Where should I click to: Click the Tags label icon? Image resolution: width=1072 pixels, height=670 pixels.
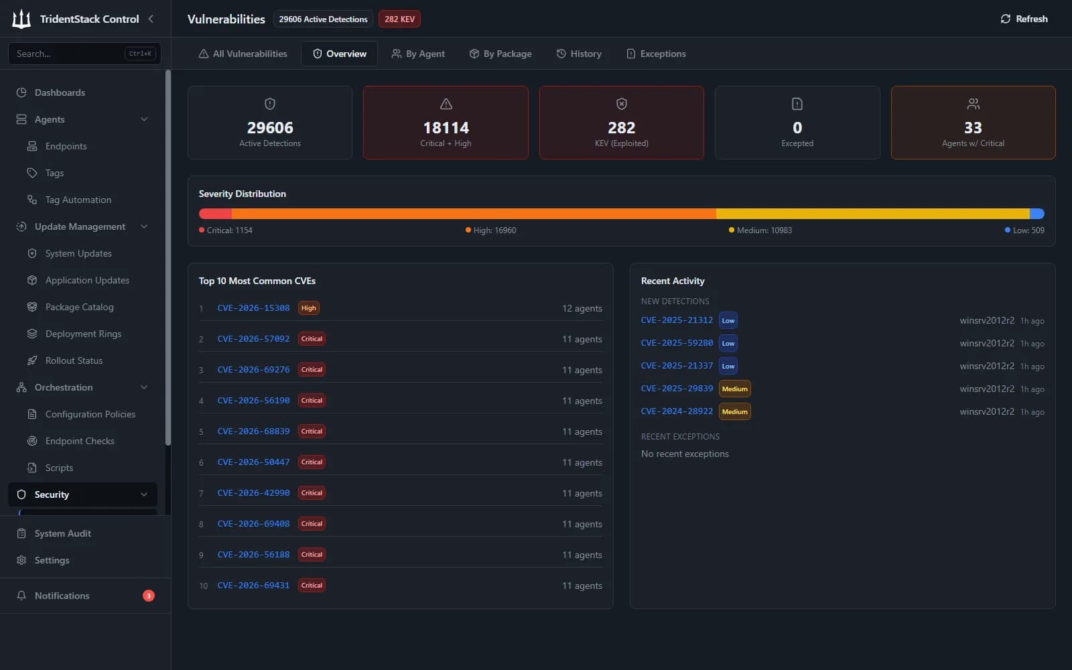point(31,173)
